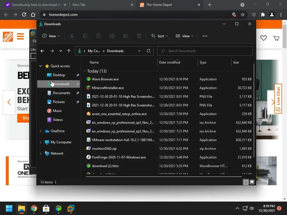The height and width of the screenshot is (215, 287).
Task: Click the Home Depot logo
Action: [8, 37]
